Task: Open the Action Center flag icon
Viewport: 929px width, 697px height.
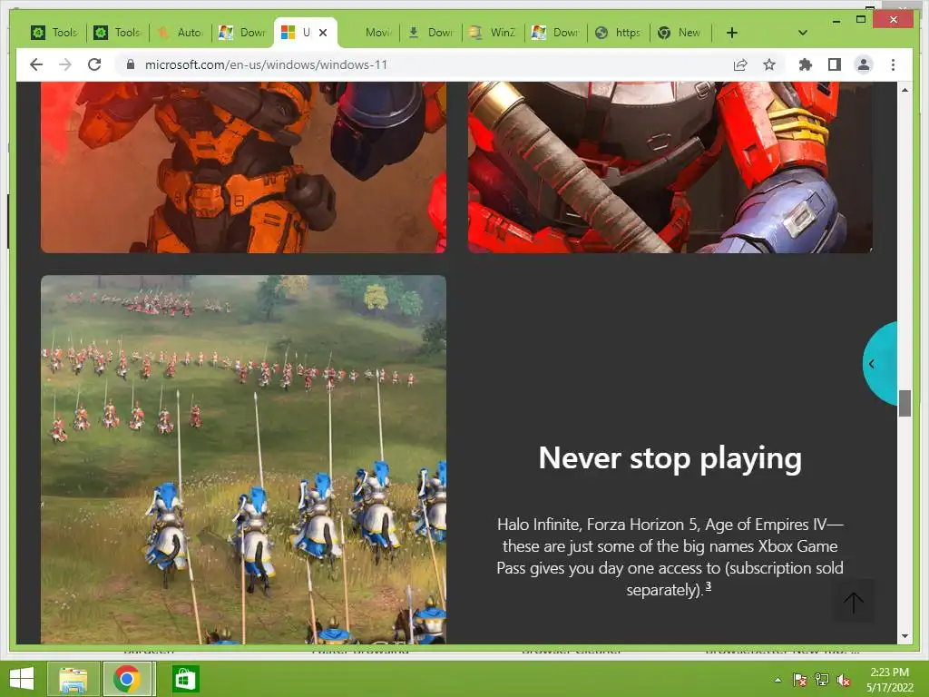Action: (799, 680)
